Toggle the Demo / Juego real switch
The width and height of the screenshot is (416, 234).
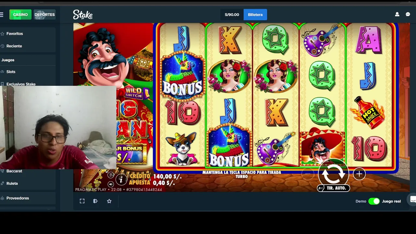coord(374,201)
